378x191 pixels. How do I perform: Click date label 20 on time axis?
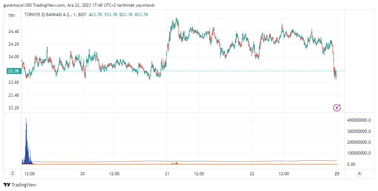coord(83,174)
